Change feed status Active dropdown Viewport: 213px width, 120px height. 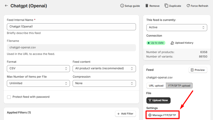[177, 27]
